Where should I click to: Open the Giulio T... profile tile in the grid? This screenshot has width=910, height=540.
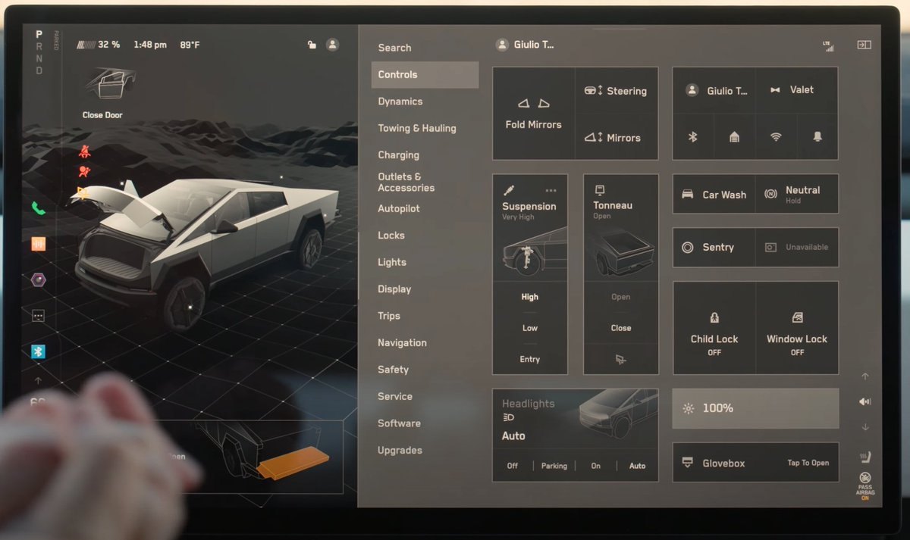[x=714, y=90]
